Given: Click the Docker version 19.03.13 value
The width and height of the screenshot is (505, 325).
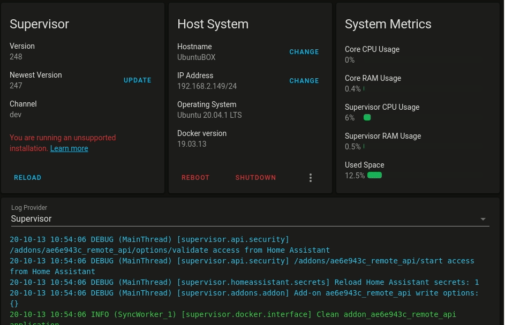Looking at the screenshot, I should coord(192,144).
